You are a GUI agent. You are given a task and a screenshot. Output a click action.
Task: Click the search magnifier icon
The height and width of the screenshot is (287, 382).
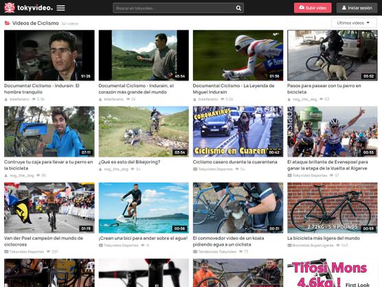pos(238,8)
